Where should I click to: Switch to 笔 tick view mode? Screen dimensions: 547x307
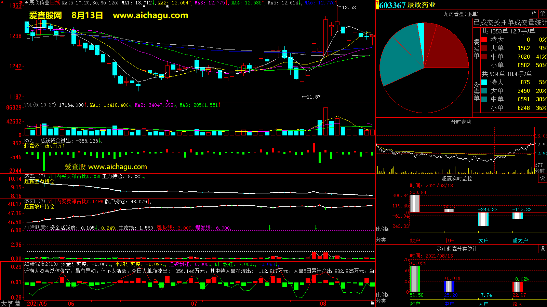click(x=543, y=14)
